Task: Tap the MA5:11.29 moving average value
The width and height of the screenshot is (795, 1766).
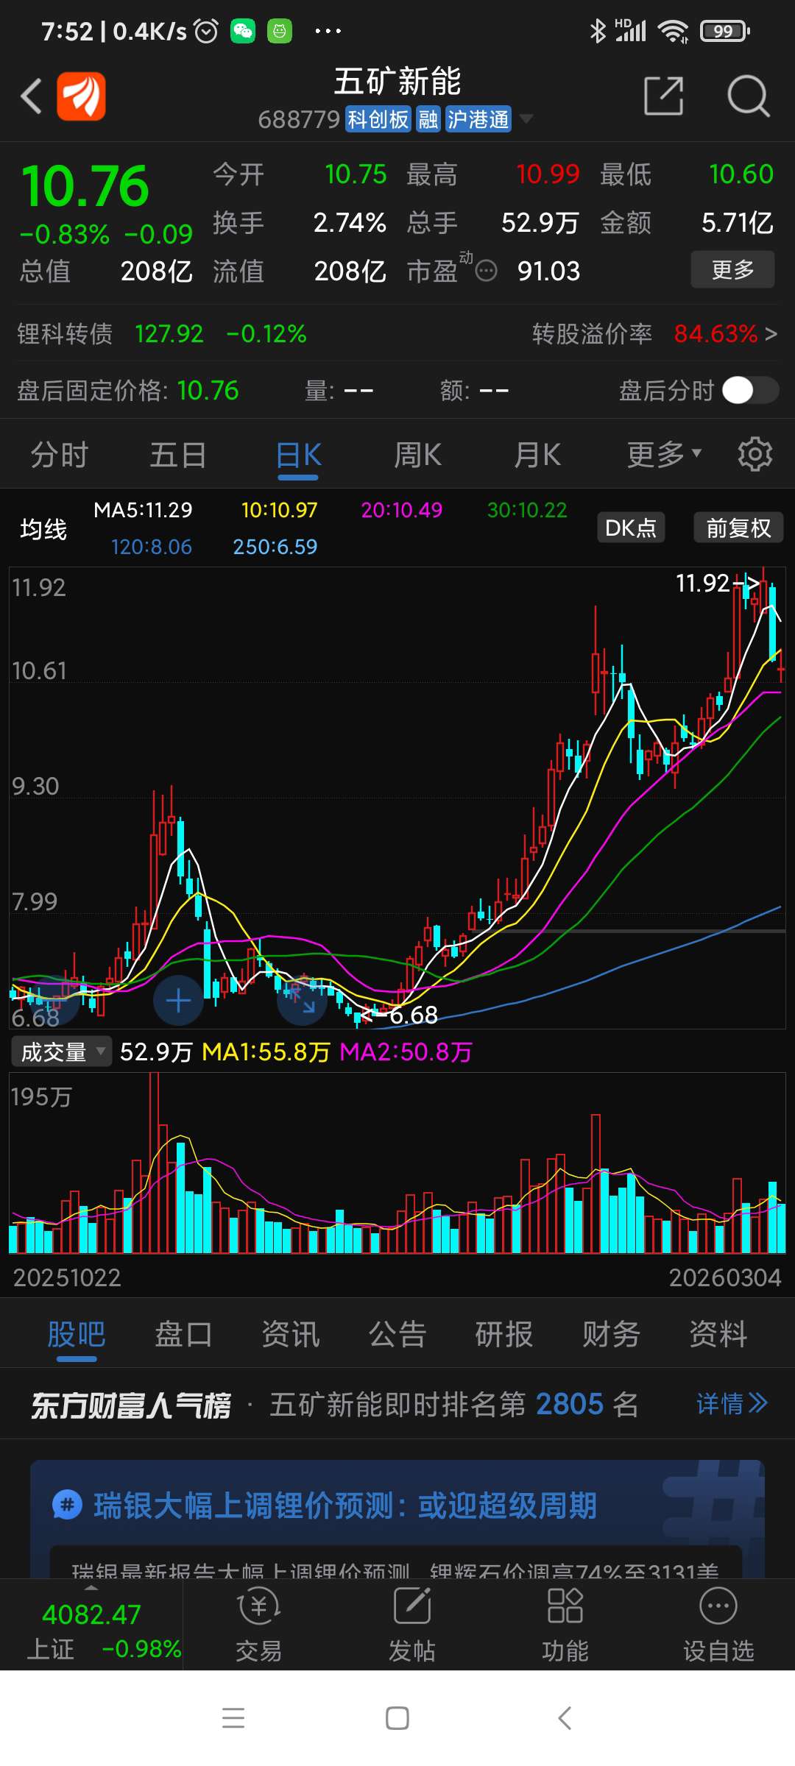Action: click(x=143, y=510)
